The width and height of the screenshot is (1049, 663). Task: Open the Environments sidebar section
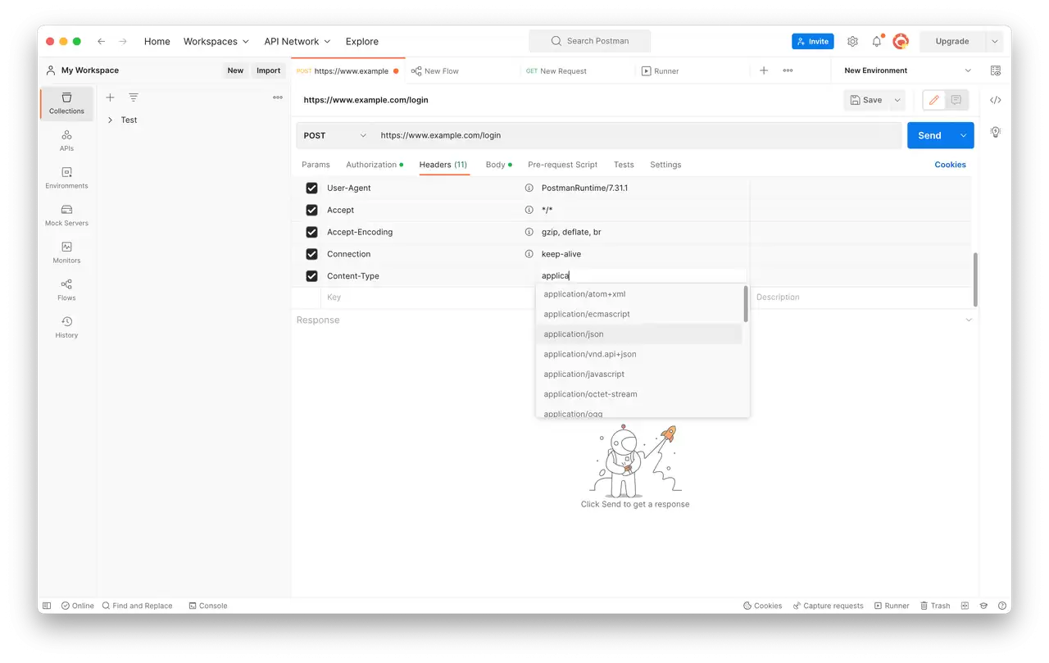coord(66,178)
